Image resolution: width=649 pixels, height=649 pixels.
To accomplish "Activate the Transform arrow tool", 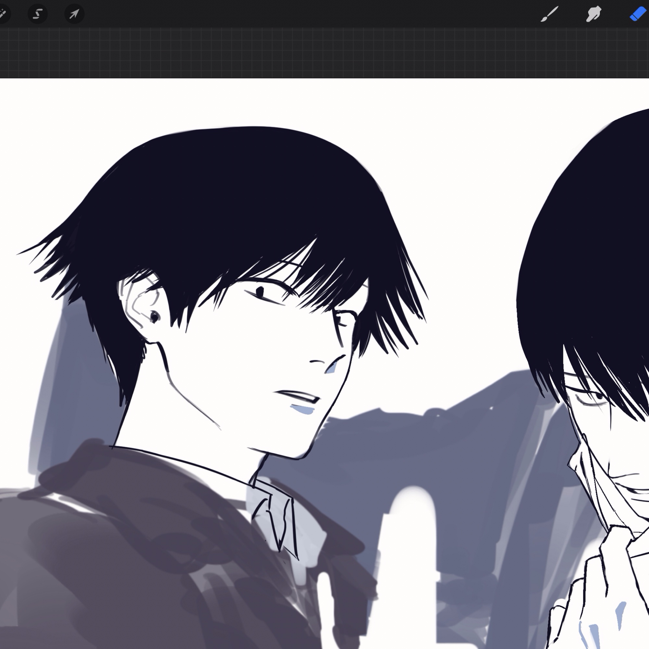I will (x=74, y=14).
